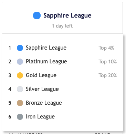Click the Silver League light grey icon
Image resolution: width=126 pixels, height=134 pixels.
click(x=20, y=89)
